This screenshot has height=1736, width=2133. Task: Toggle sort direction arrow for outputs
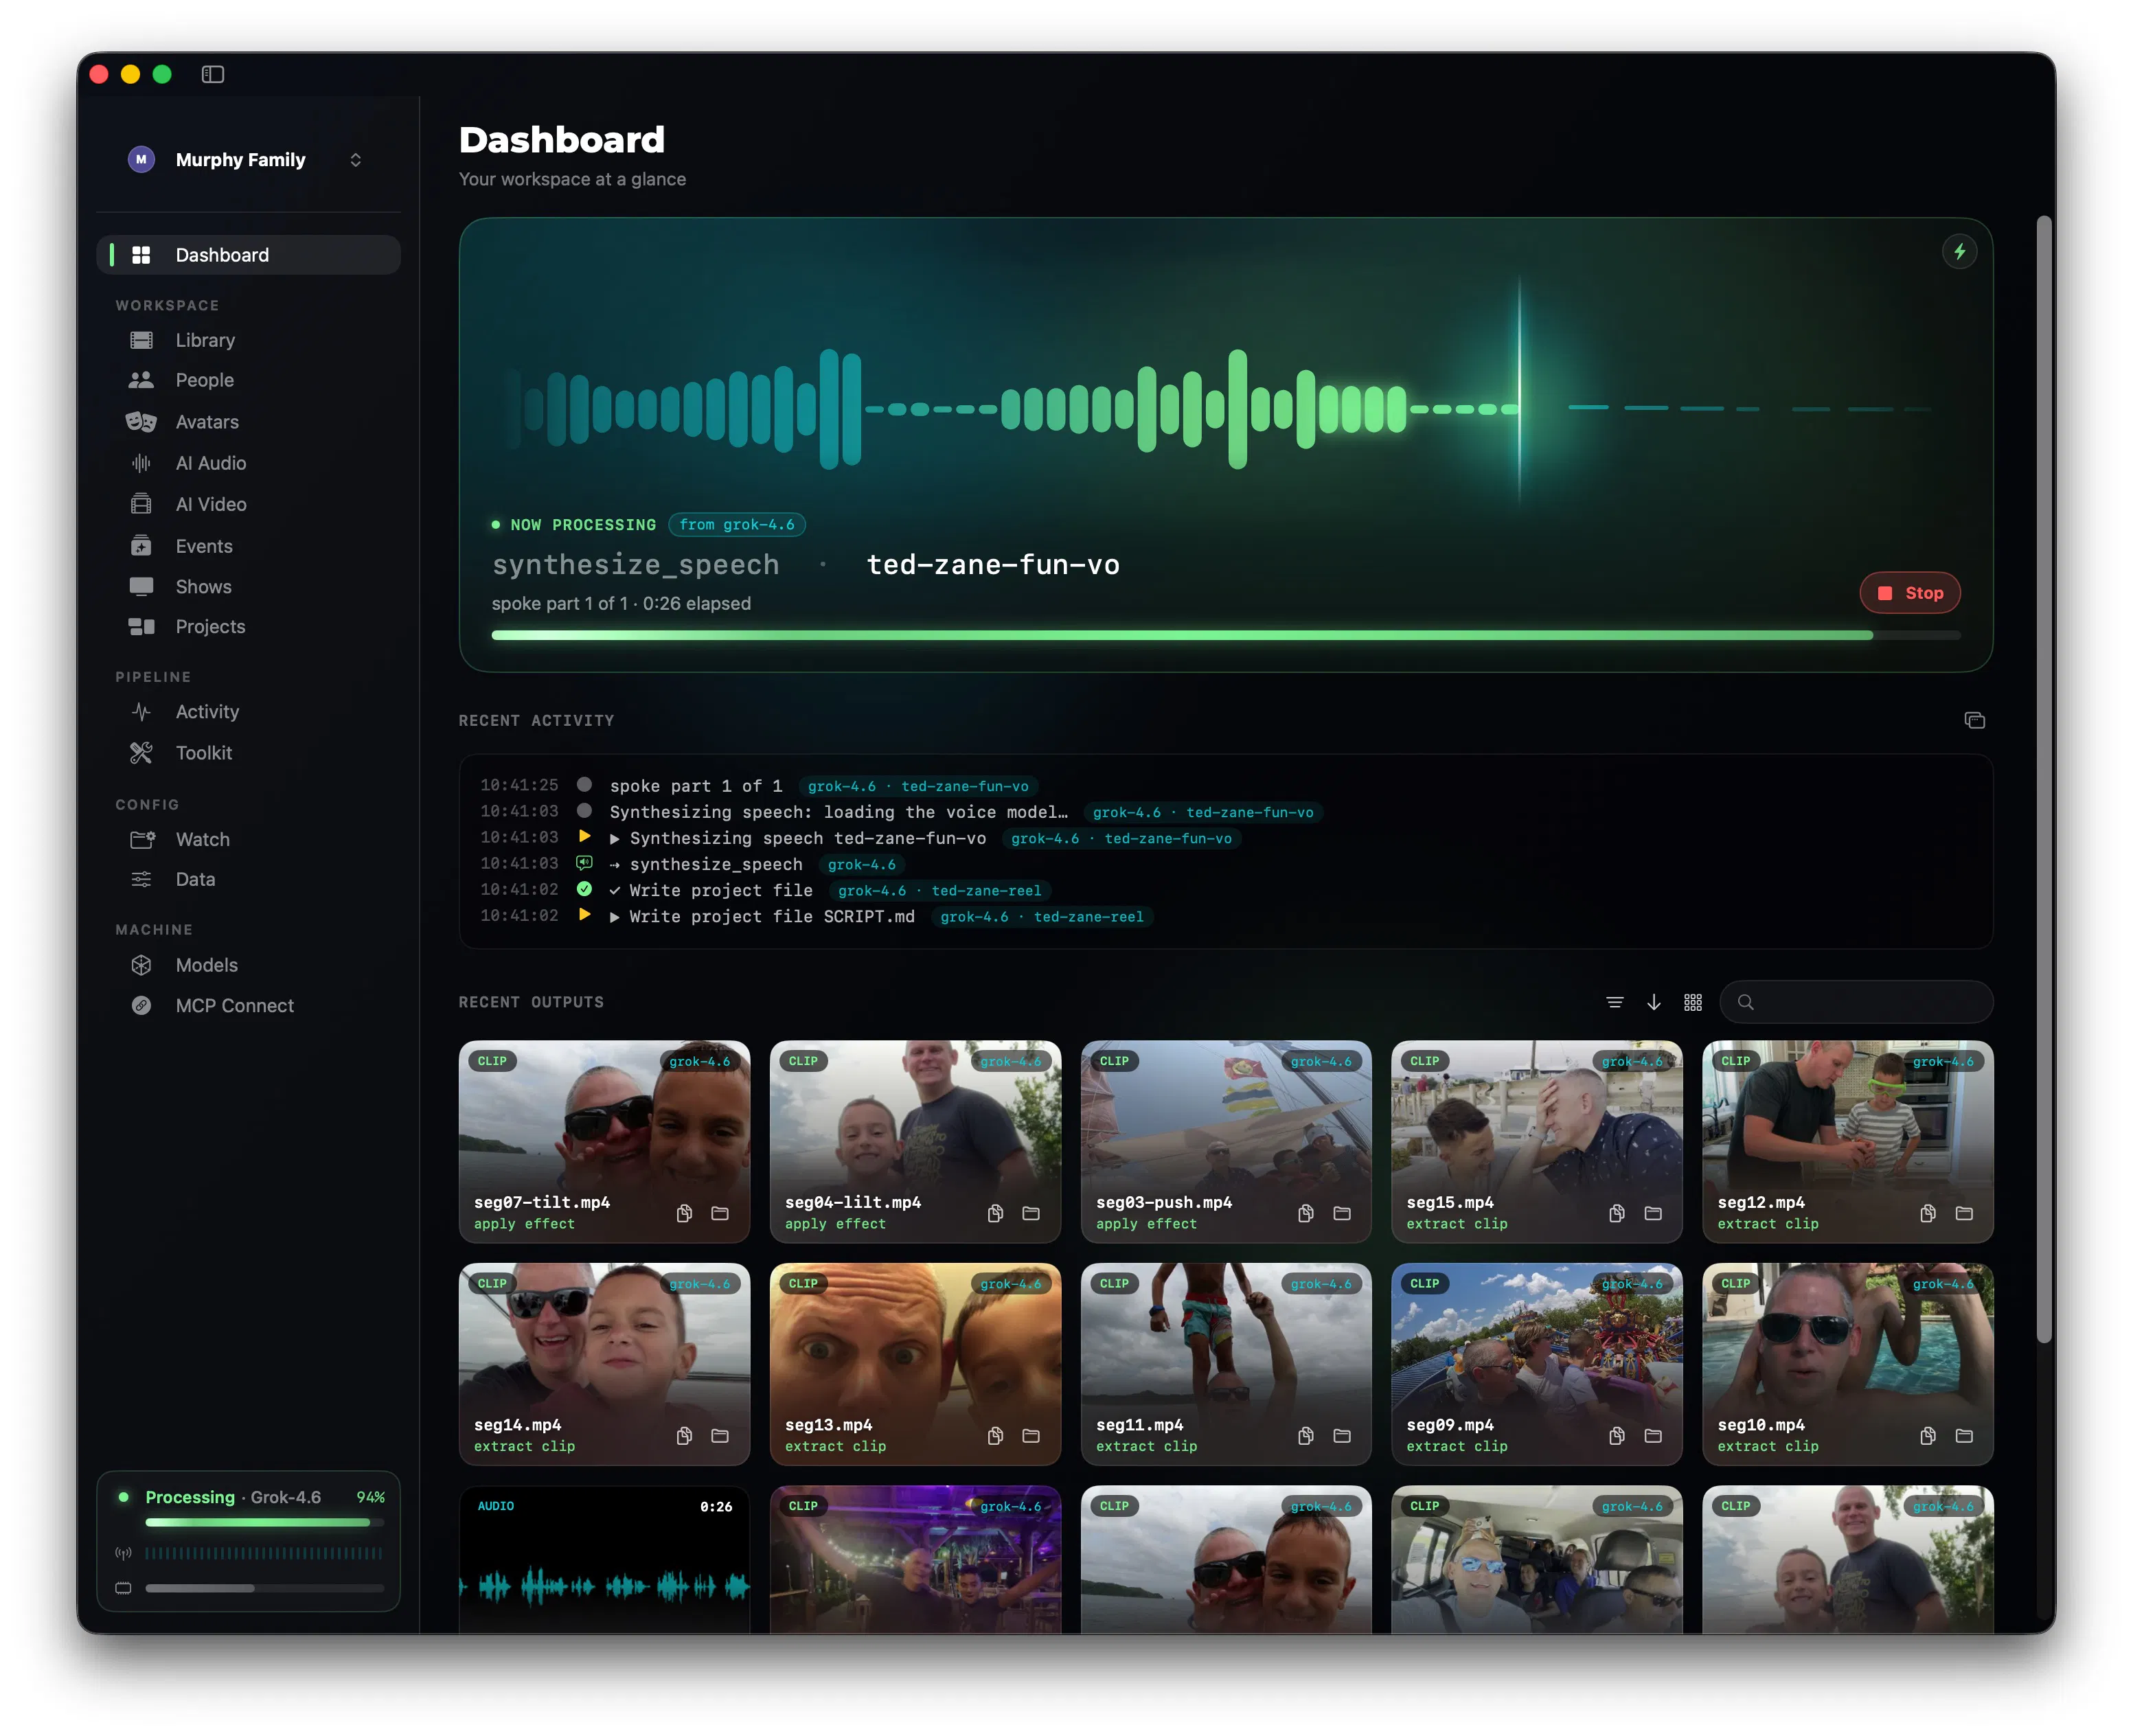[1654, 1002]
